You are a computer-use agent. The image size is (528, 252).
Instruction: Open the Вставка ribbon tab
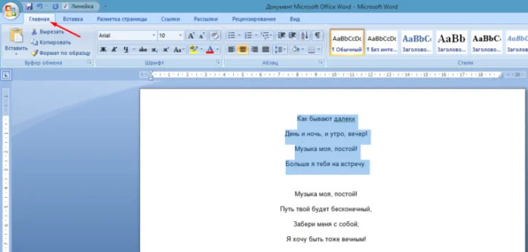point(73,19)
